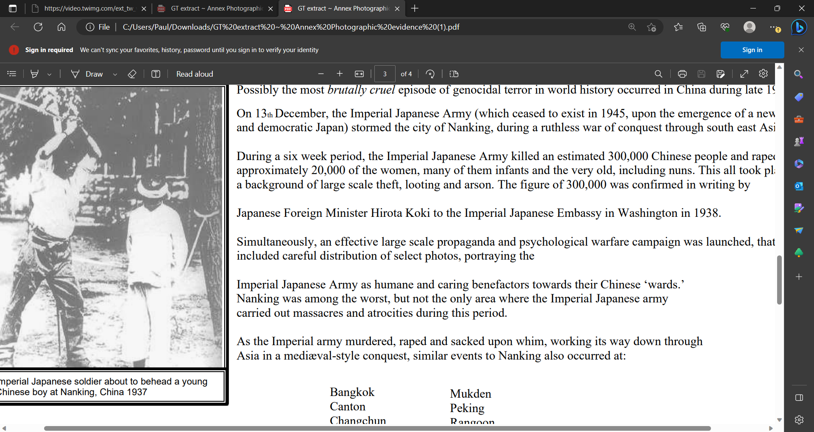
Task: Switch to the video.twimg.com tab
Action: coord(89,8)
